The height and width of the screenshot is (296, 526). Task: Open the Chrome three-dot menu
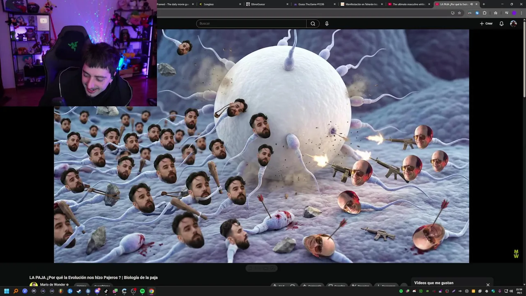[521, 13]
